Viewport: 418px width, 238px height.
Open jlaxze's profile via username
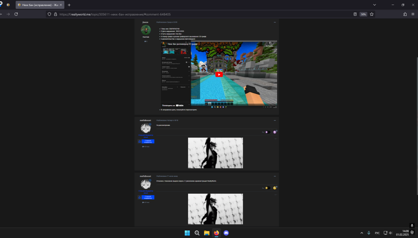tap(145, 22)
